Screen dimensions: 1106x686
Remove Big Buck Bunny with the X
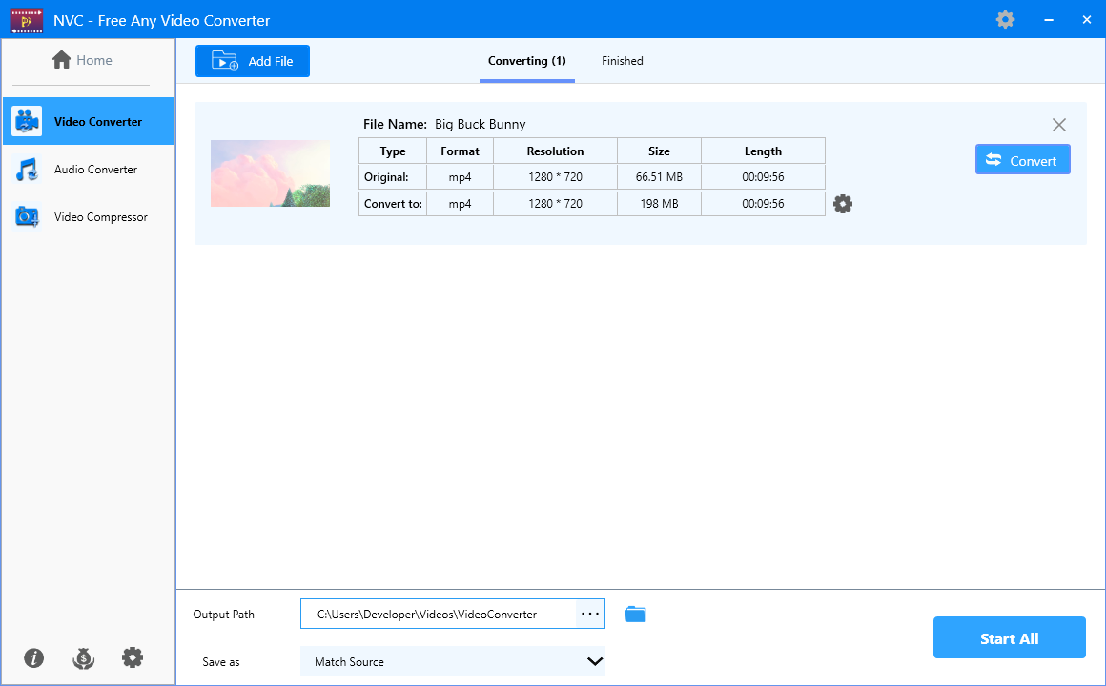click(x=1058, y=125)
